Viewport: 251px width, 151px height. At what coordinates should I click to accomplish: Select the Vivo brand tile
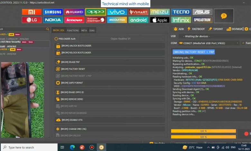(117, 12)
